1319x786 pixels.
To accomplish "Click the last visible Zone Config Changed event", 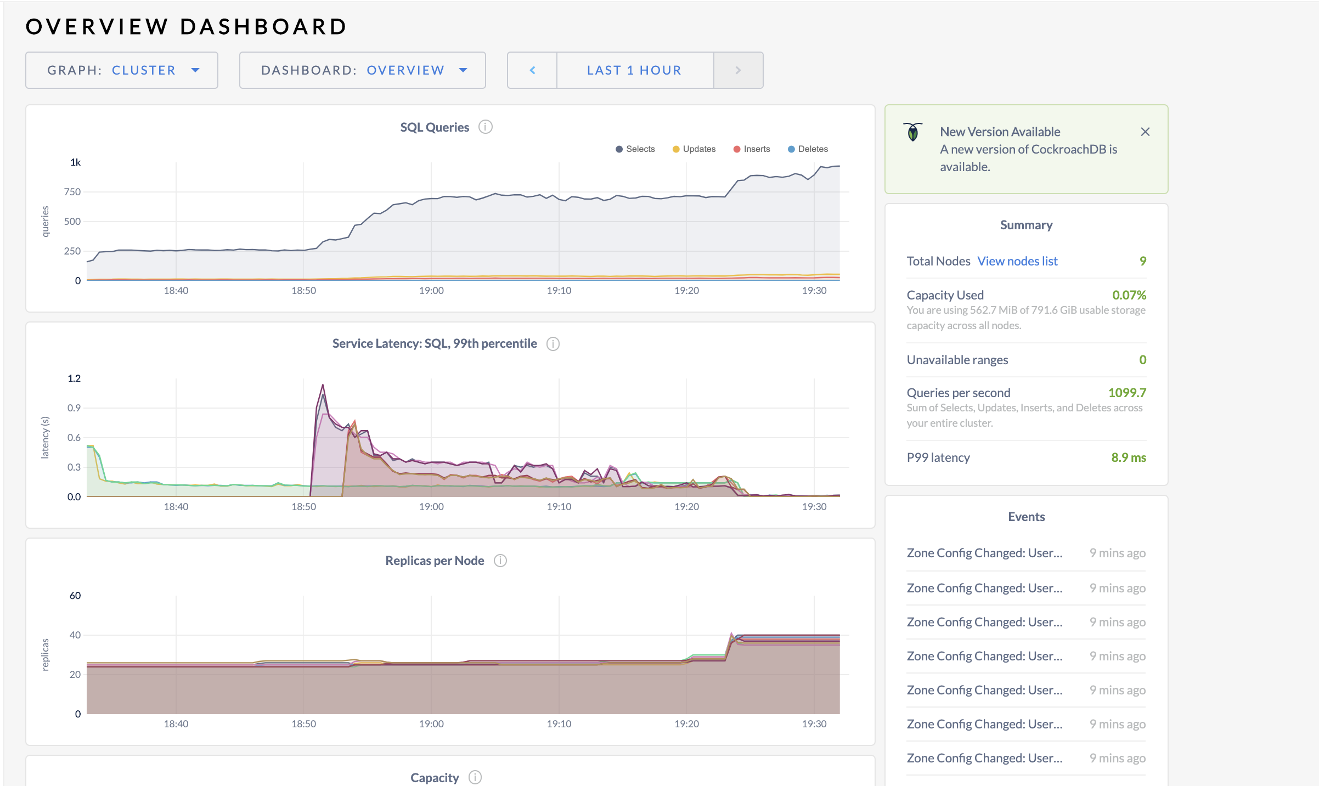I will click(x=1026, y=758).
